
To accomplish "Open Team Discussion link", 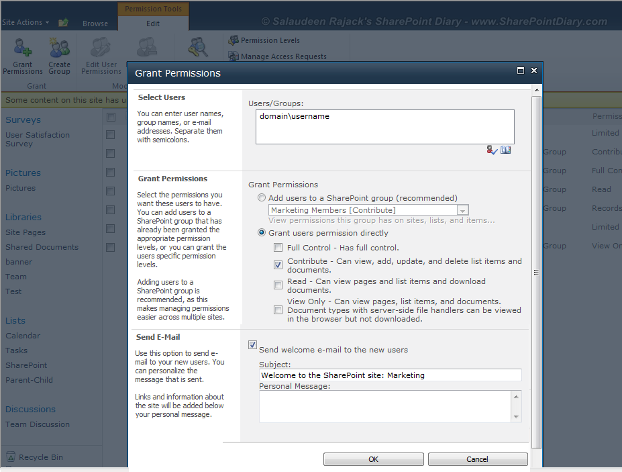I will (38, 424).
